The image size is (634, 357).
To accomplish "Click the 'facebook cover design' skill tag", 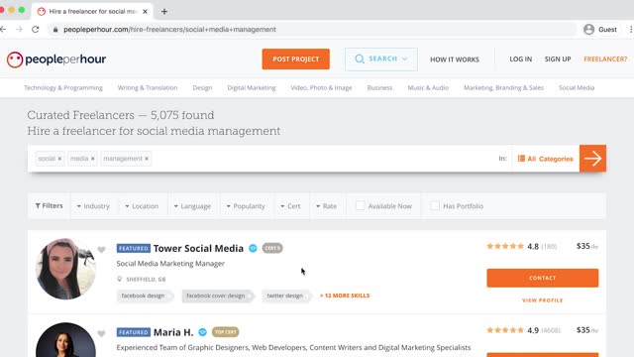I will [x=217, y=296].
